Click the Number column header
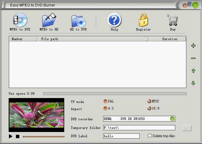This screenshot has width=202, height=144. 23,39
